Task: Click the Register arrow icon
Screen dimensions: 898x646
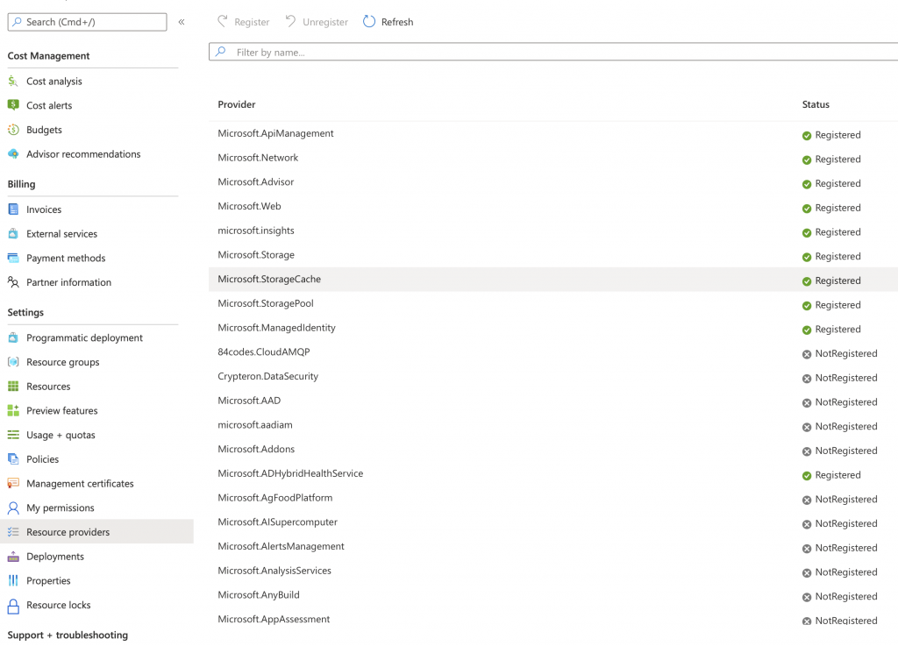Action: [x=222, y=21]
